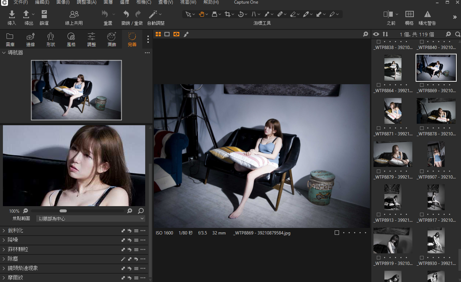This screenshot has height=282, width=461.
Task: Toggle the 之前 (Before) comparison view
Action: [x=388, y=14]
